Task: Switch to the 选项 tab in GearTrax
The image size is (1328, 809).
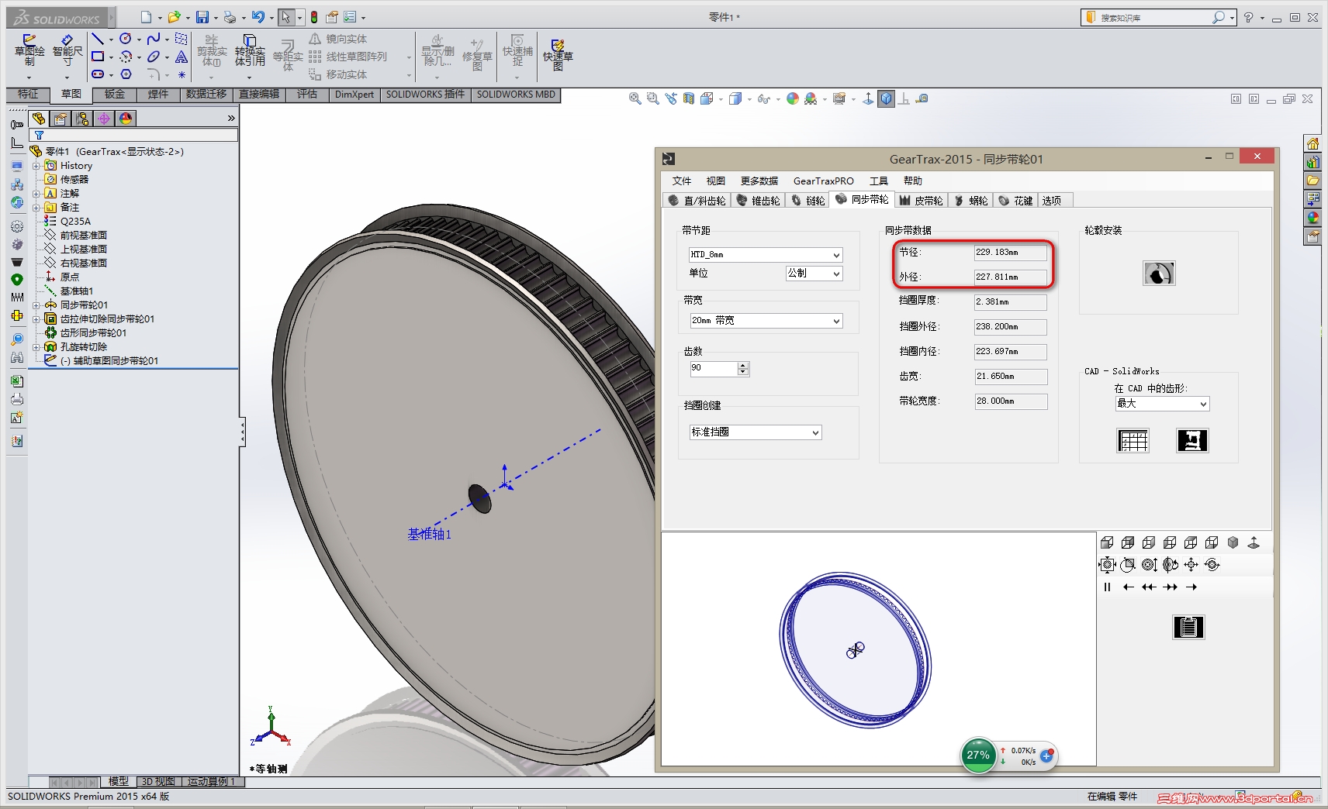Action: [x=1052, y=200]
